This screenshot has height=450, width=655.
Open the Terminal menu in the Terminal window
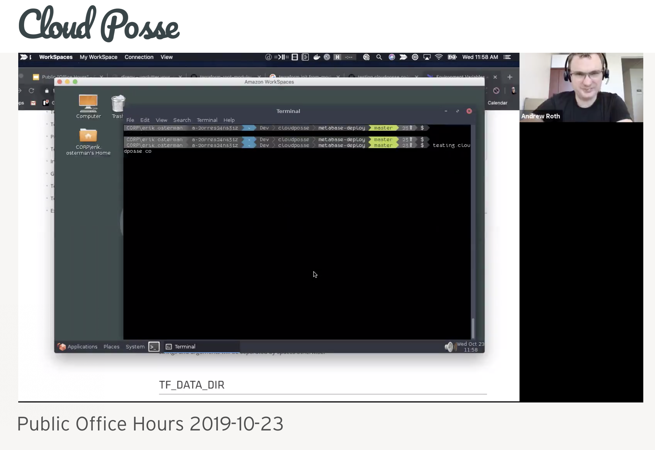click(207, 120)
